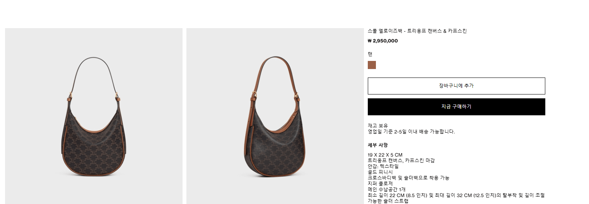The image size is (589, 204).
Task: Click the price ₩ 2,950,000
Action: [383, 41]
